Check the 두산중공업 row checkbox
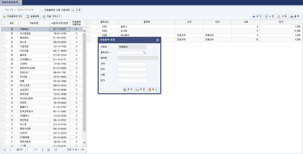Viewport: 303px width, 154px height. coord(3,34)
